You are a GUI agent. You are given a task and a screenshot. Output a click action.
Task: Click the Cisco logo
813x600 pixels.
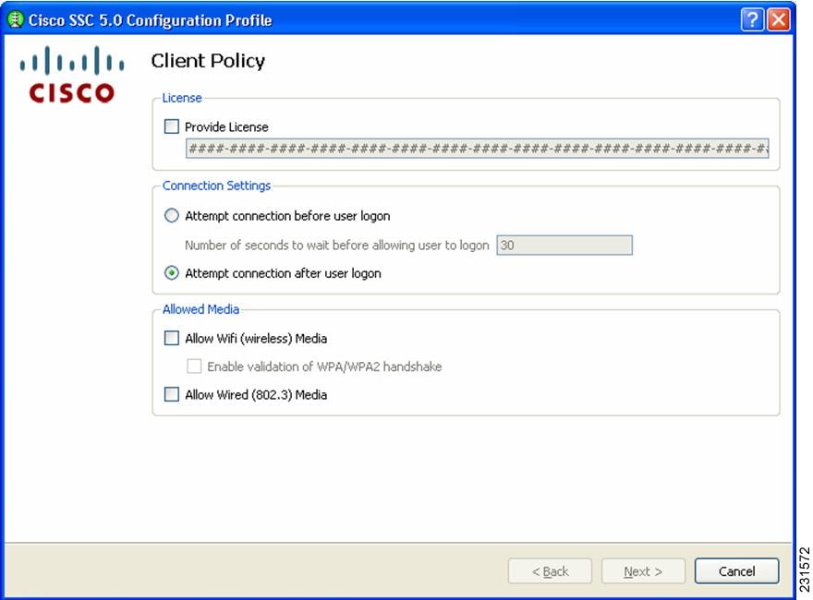tap(72, 77)
